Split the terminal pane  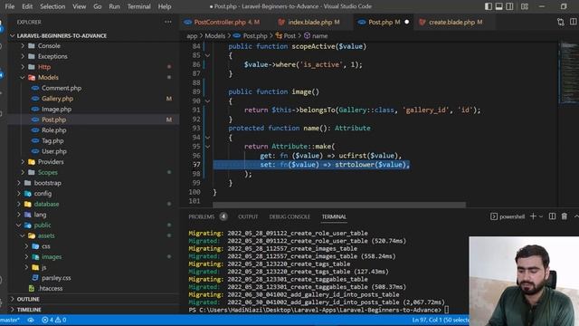[552, 216]
